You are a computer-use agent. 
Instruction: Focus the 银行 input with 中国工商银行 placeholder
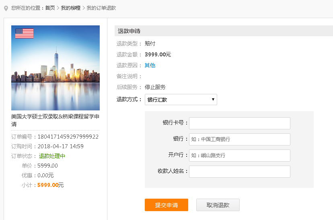(240, 139)
